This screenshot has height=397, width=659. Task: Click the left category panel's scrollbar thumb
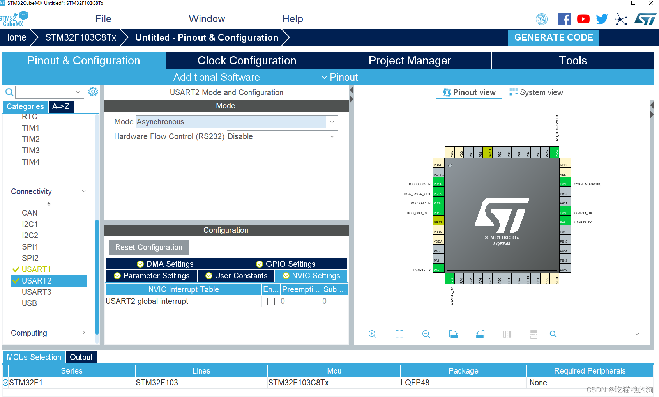coord(97,277)
